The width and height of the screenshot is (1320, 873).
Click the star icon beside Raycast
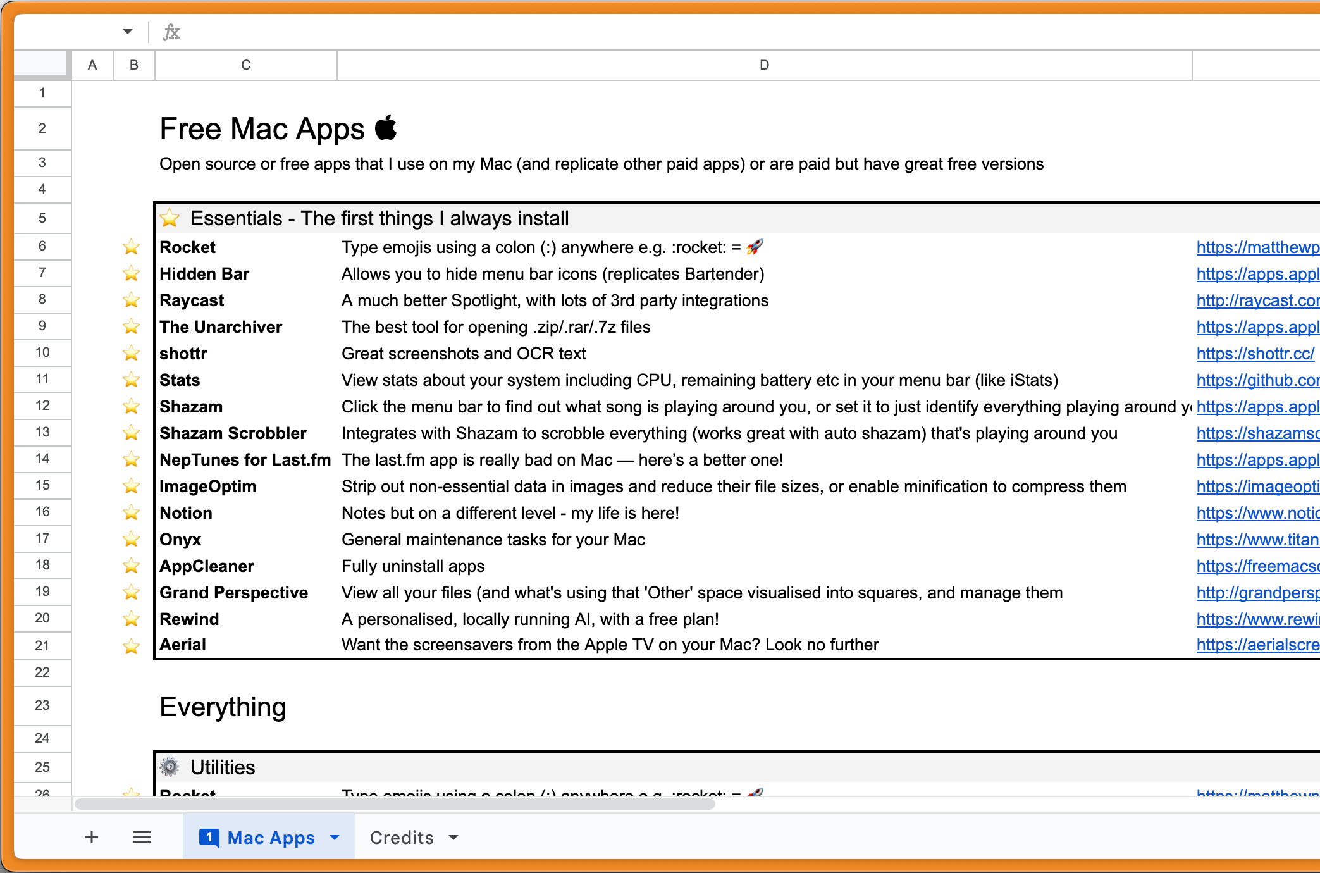(132, 300)
